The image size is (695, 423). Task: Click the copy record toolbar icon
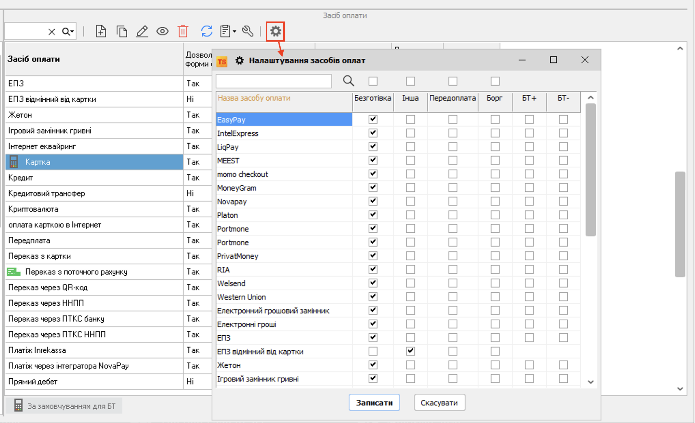point(122,31)
